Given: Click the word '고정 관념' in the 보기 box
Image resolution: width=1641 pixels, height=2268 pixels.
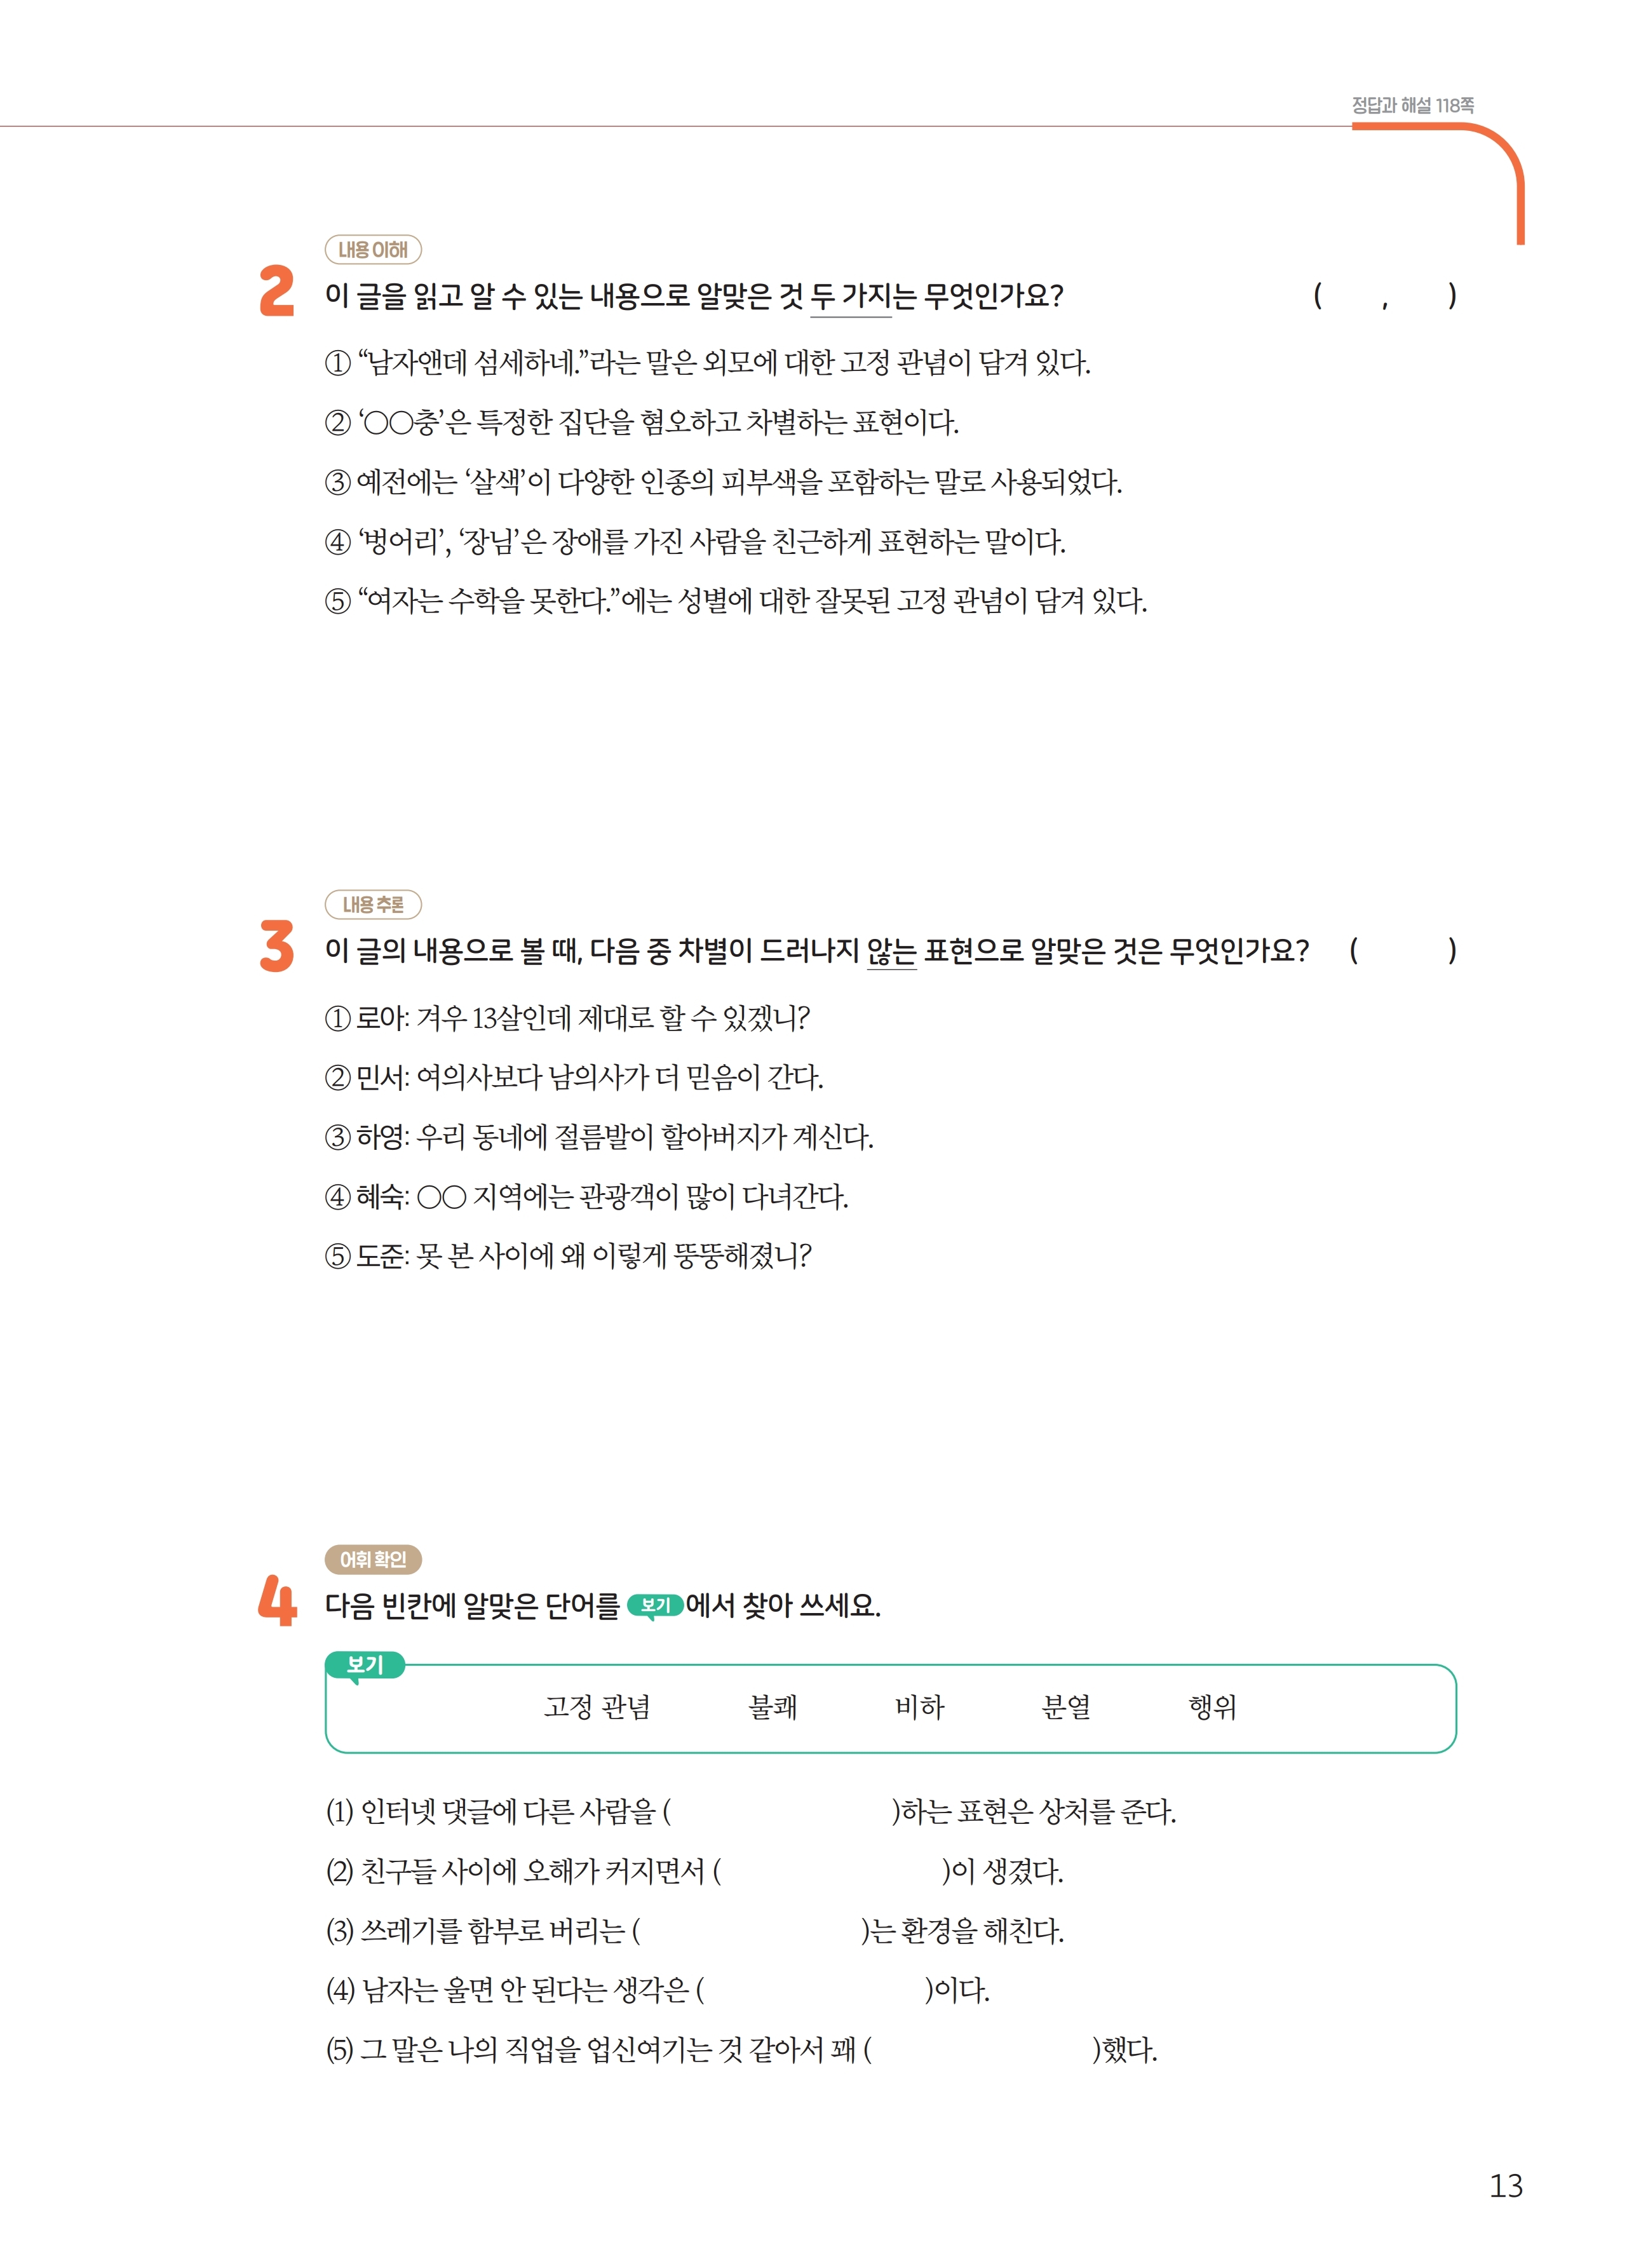Looking at the screenshot, I should [x=597, y=1707].
